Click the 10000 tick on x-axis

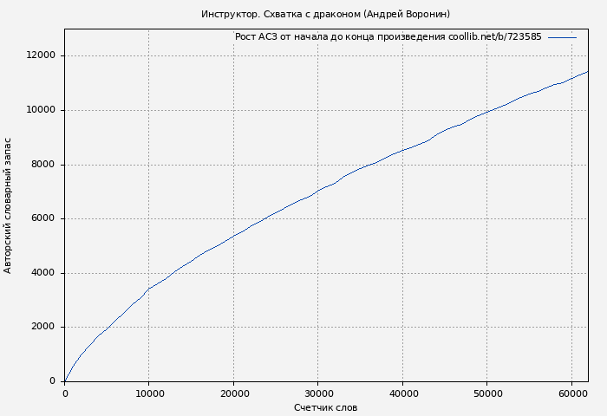(149, 393)
